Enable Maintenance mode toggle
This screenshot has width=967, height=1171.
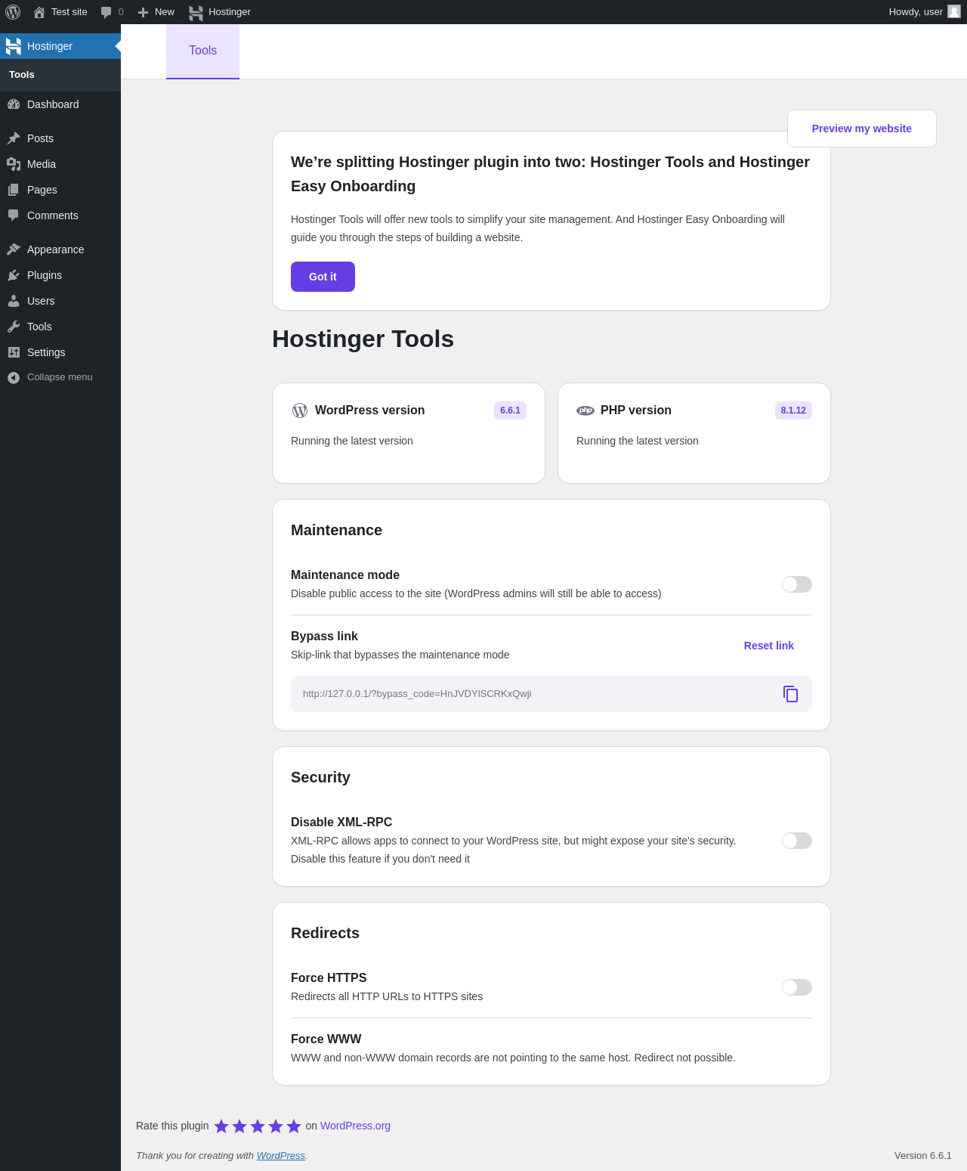click(797, 584)
